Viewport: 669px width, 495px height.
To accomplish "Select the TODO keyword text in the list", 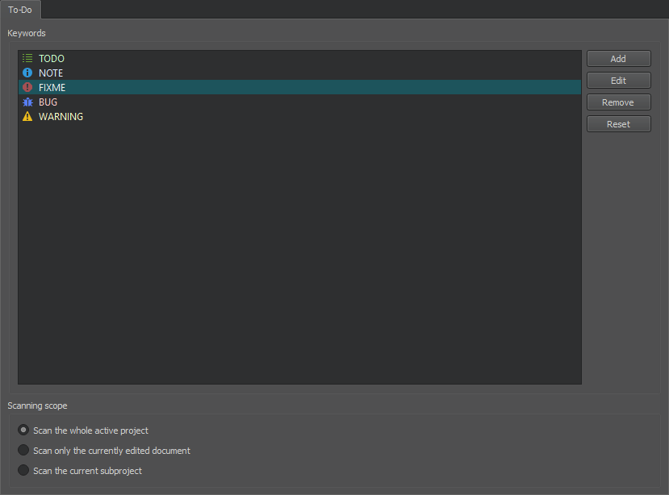I will [52, 59].
